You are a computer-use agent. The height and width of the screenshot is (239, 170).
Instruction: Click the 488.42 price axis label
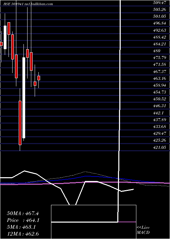[x=159, y=37]
